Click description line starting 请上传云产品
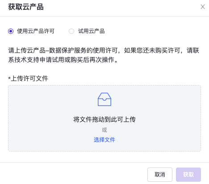Viewport: 209px width, 184px height. pyautogui.click(x=104, y=50)
